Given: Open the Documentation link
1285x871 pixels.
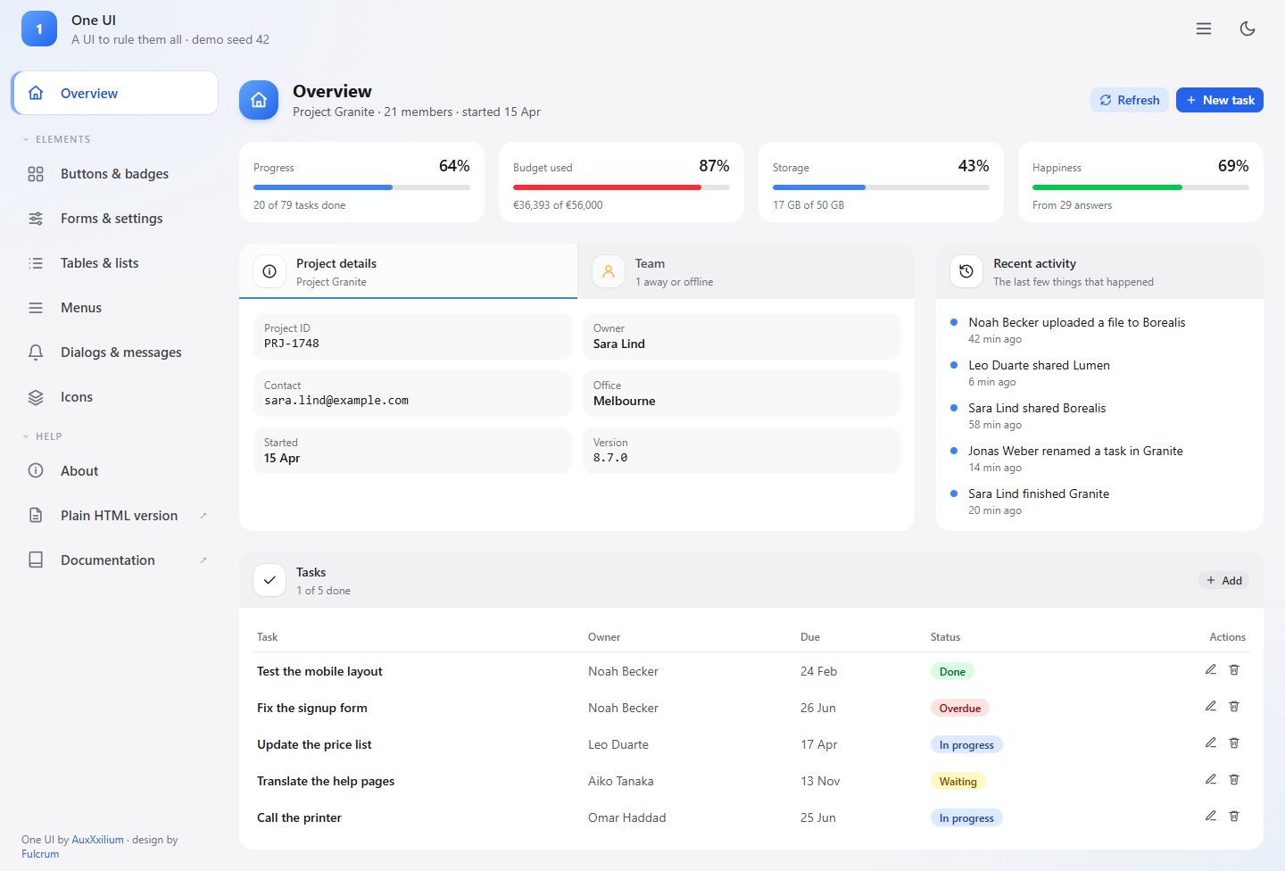Looking at the screenshot, I should [x=114, y=560].
